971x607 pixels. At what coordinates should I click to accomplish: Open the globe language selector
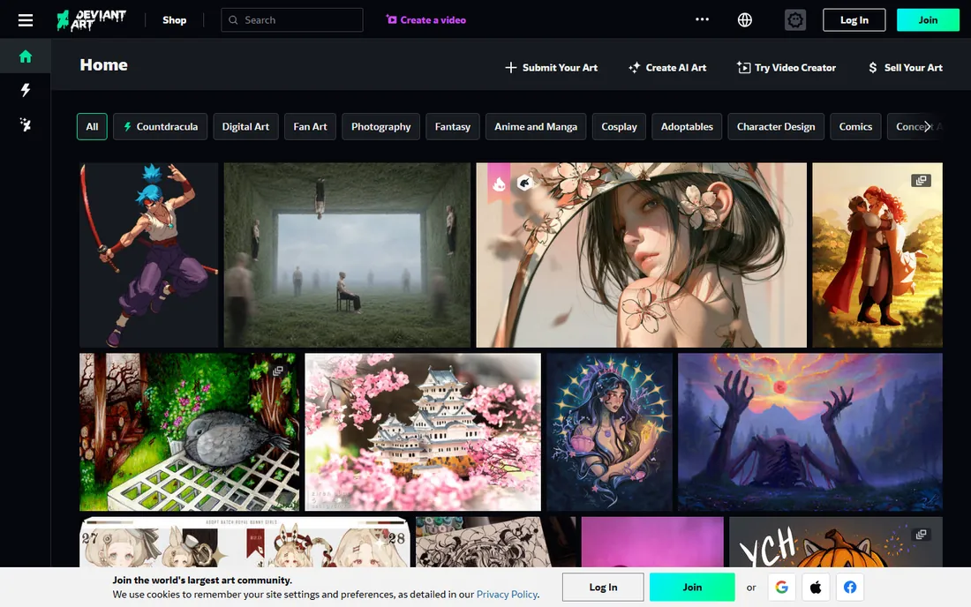(x=745, y=19)
